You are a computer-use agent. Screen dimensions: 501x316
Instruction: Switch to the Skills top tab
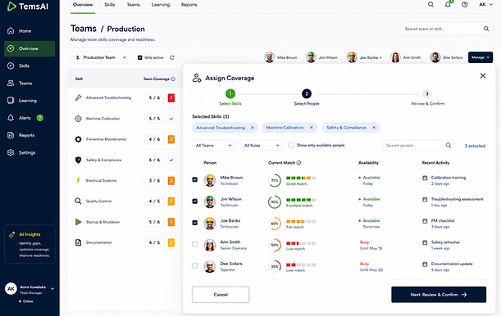pos(110,5)
